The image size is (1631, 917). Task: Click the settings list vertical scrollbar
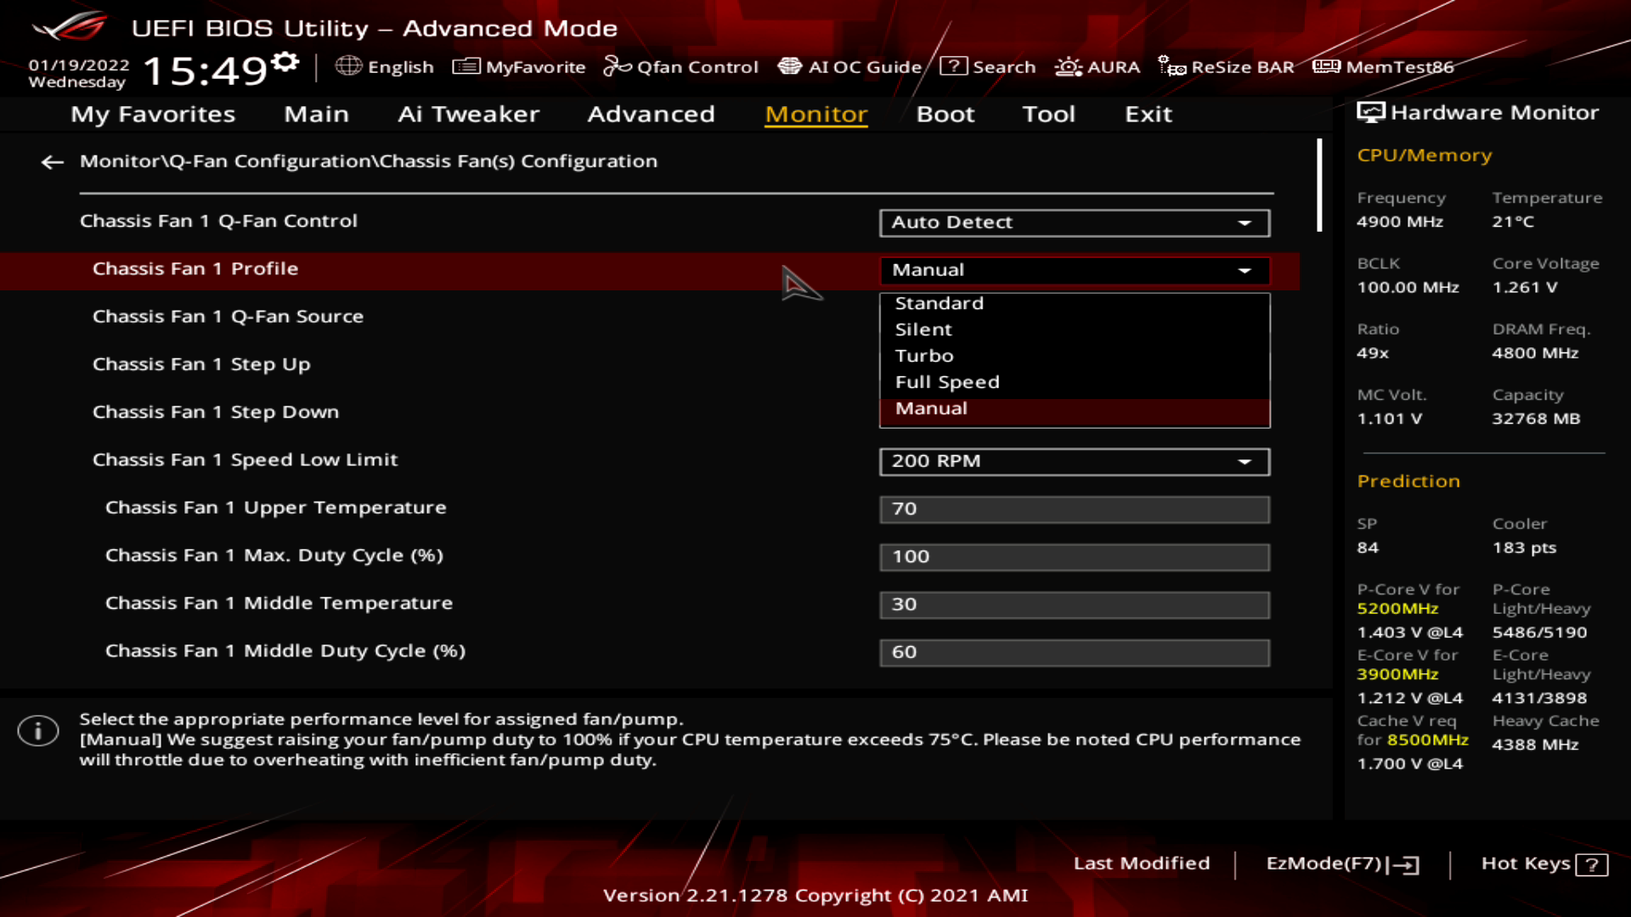(1319, 185)
